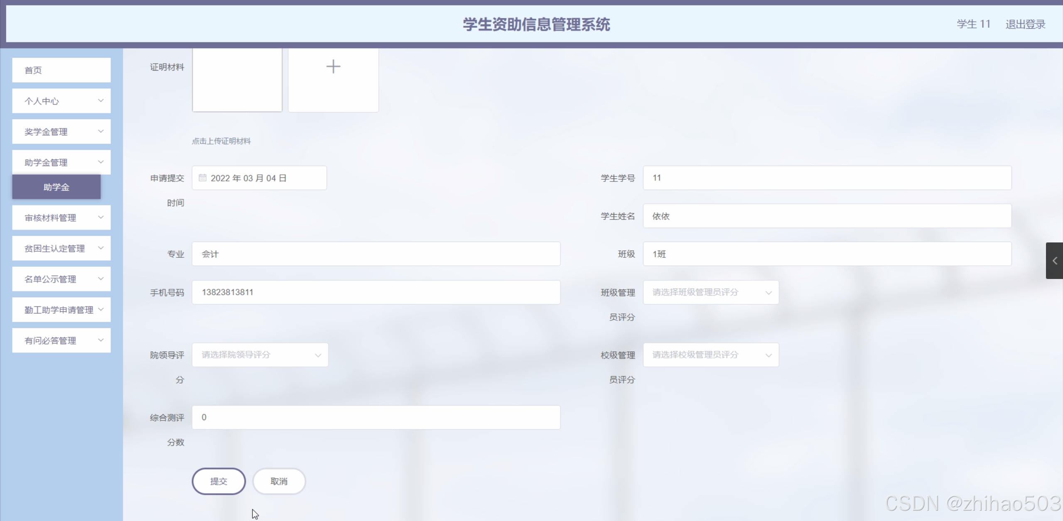This screenshot has width=1063, height=521.
Task: Click the plus icon to upload proof material
Action: (333, 67)
